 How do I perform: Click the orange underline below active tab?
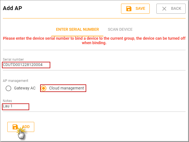(x=77, y=36)
